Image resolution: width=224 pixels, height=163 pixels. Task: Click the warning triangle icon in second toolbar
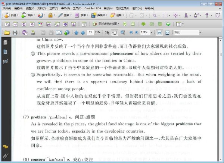point(74,24)
